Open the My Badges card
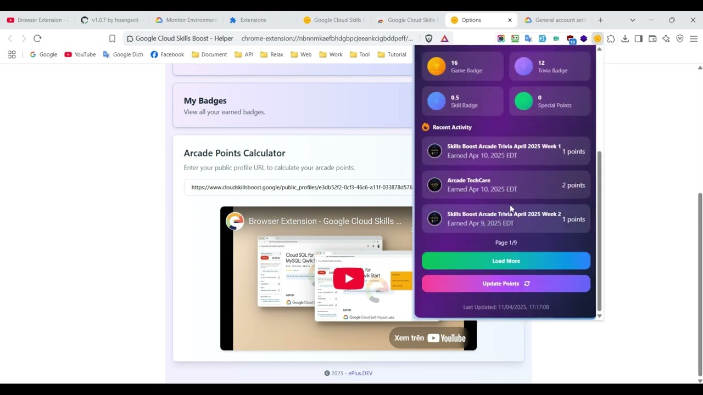 click(293, 105)
